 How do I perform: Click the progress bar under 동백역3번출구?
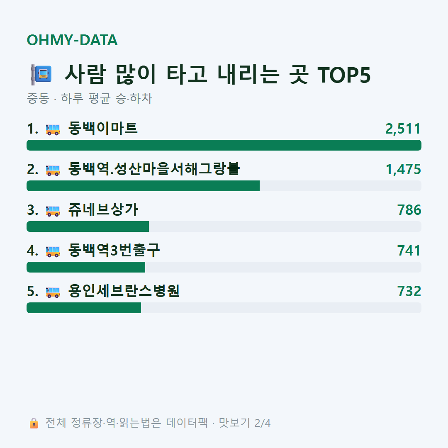pyautogui.click(x=224, y=267)
